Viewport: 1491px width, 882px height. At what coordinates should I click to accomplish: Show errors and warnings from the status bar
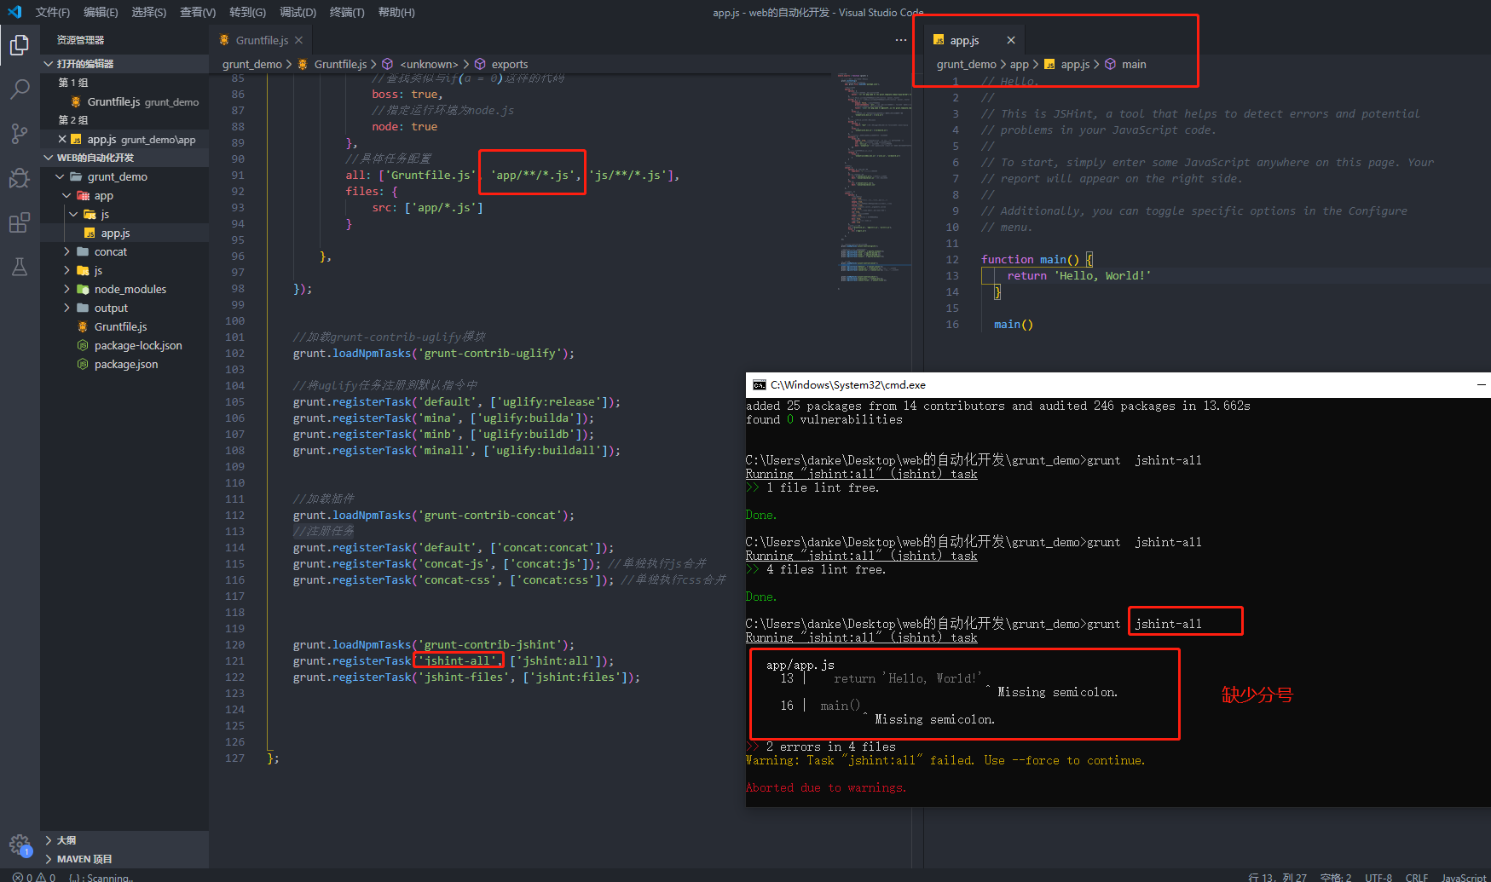[x=34, y=877]
